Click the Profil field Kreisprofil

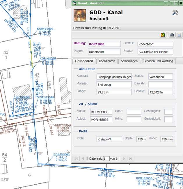tap(109, 139)
